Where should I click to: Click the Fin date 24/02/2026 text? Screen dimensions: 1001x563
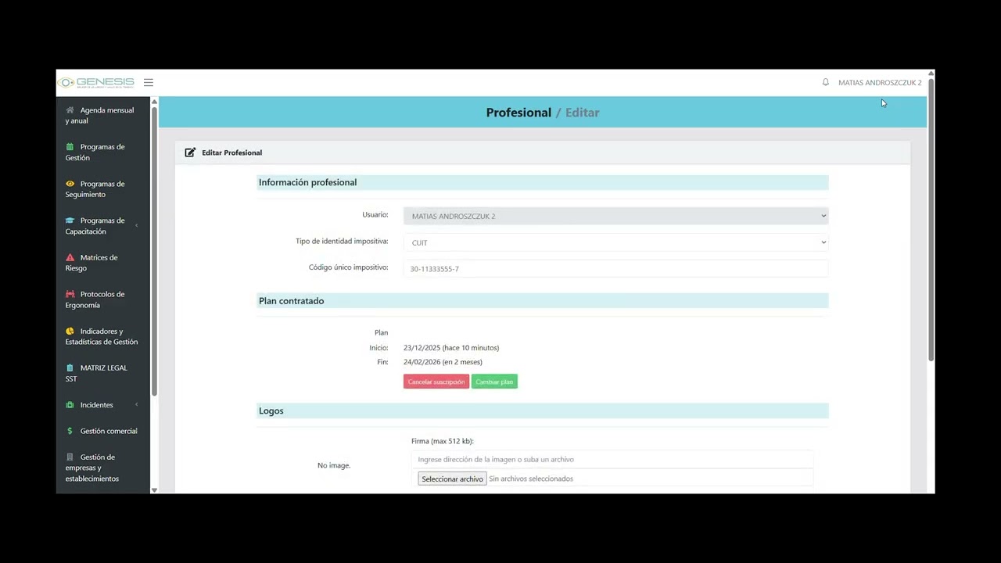[443, 362]
